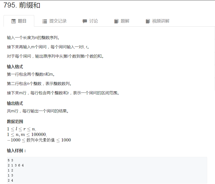Open the 讨论 tab
This screenshot has width=215, height=184.
(x=93, y=21)
